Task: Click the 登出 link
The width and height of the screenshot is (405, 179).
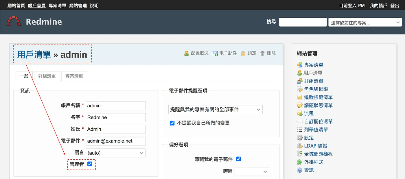Action: 395,5
